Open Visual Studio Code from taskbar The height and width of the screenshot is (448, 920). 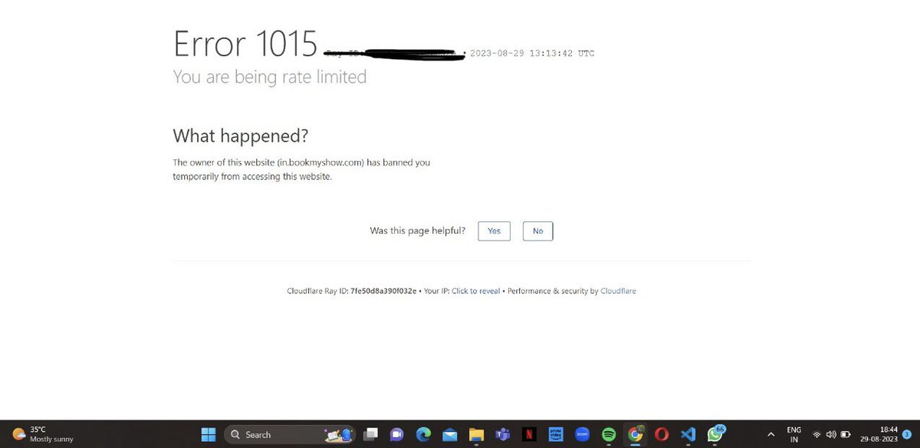click(688, 434)
